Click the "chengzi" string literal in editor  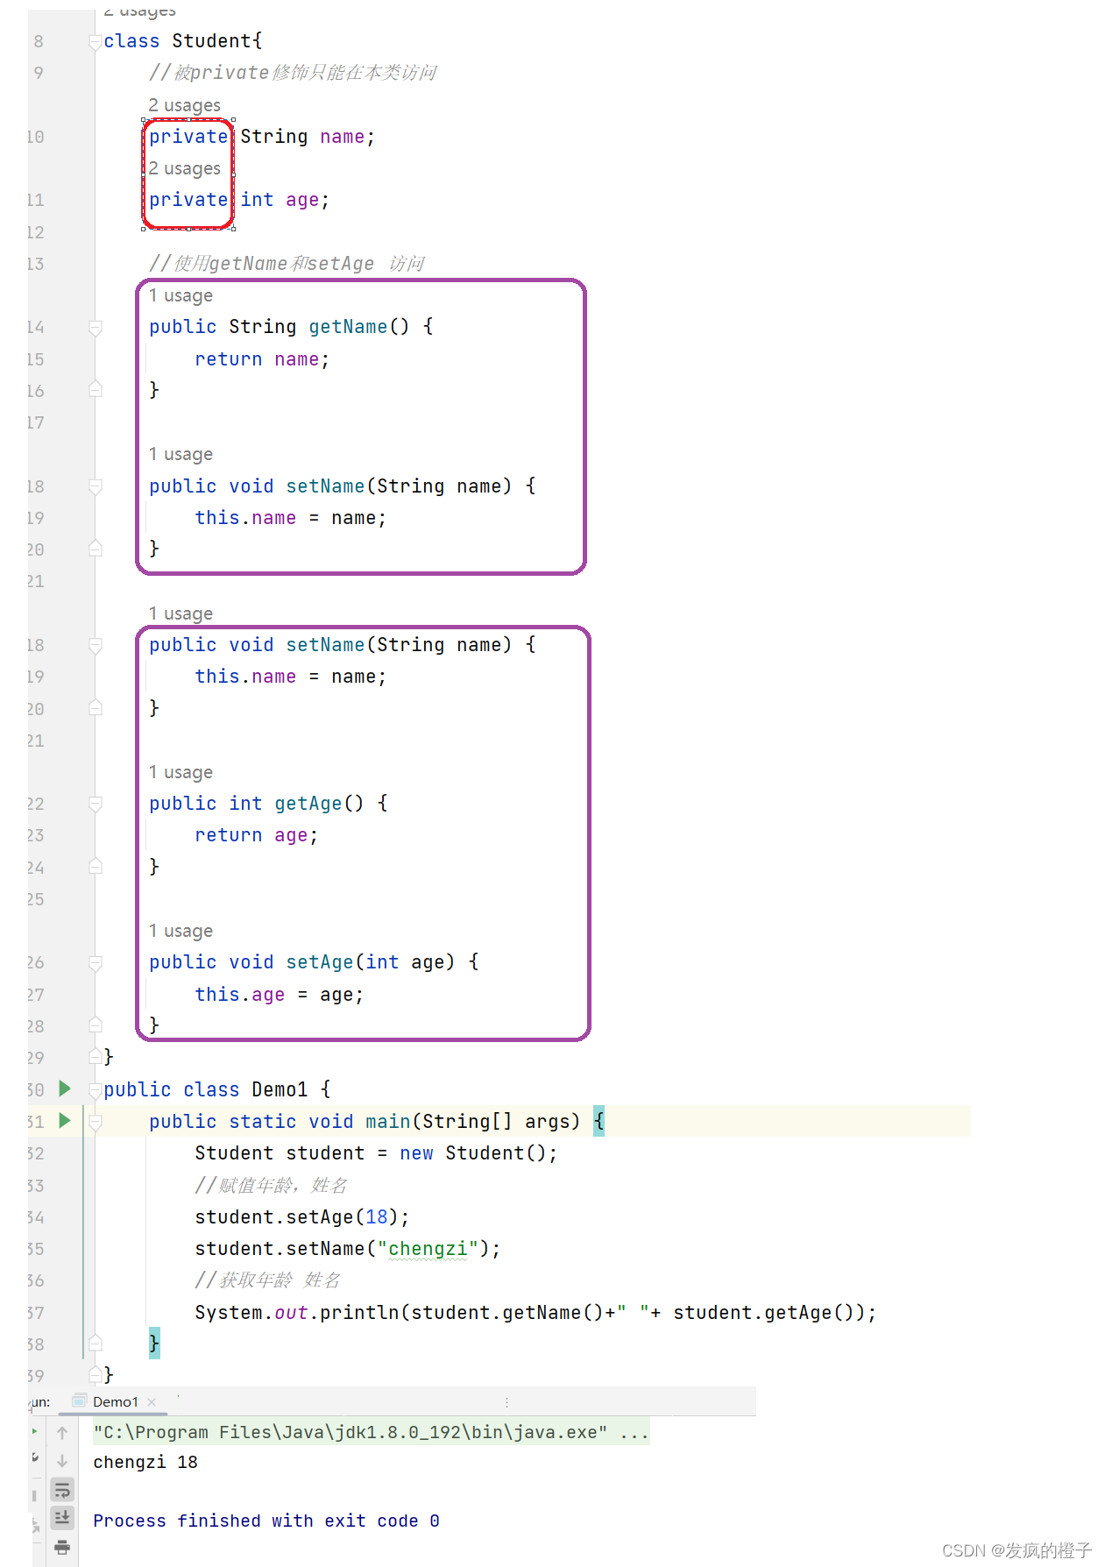pyautogui.click(x=428, y=1249)
